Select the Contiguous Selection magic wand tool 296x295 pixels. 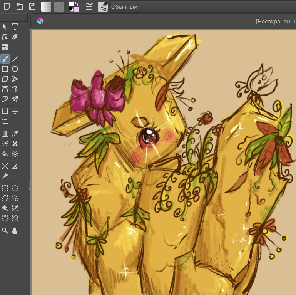coord(5,208)
